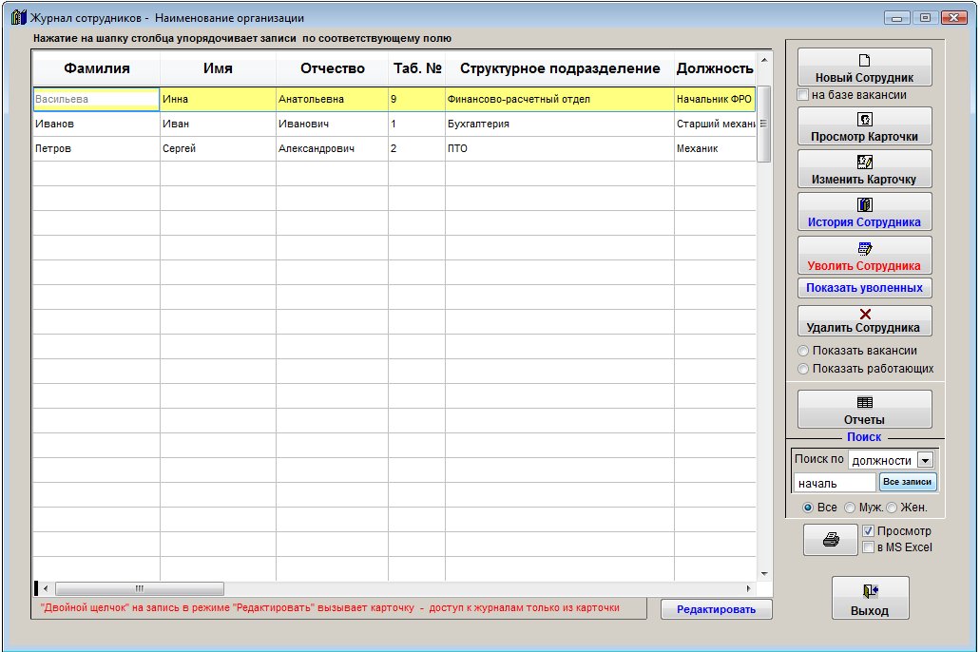Click the Новый Сотрудник page icon
This screenshot has height=652, width=980.
[x=864, y=61]
